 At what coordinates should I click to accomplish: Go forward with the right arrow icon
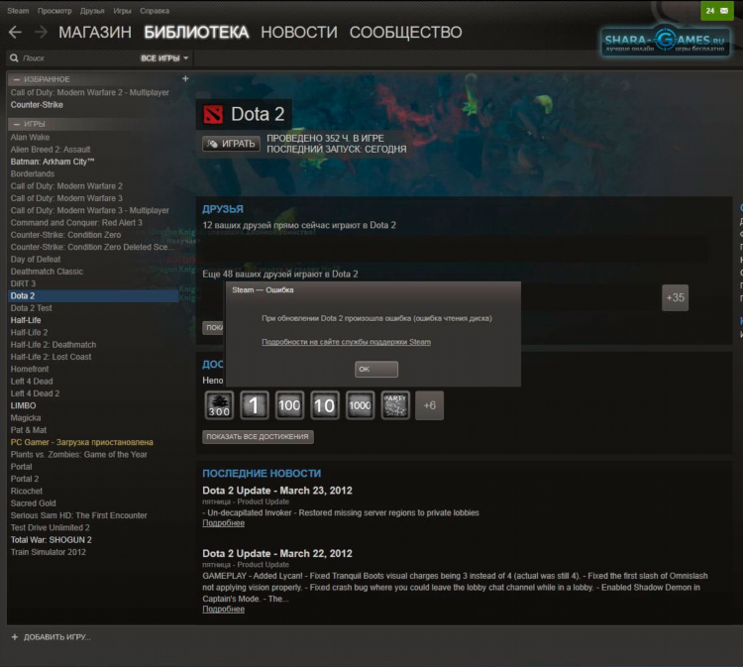tap(42, 33)
